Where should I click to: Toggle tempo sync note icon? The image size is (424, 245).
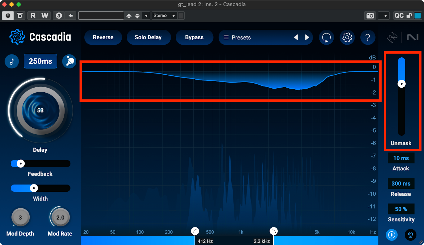tap(12, 61)
